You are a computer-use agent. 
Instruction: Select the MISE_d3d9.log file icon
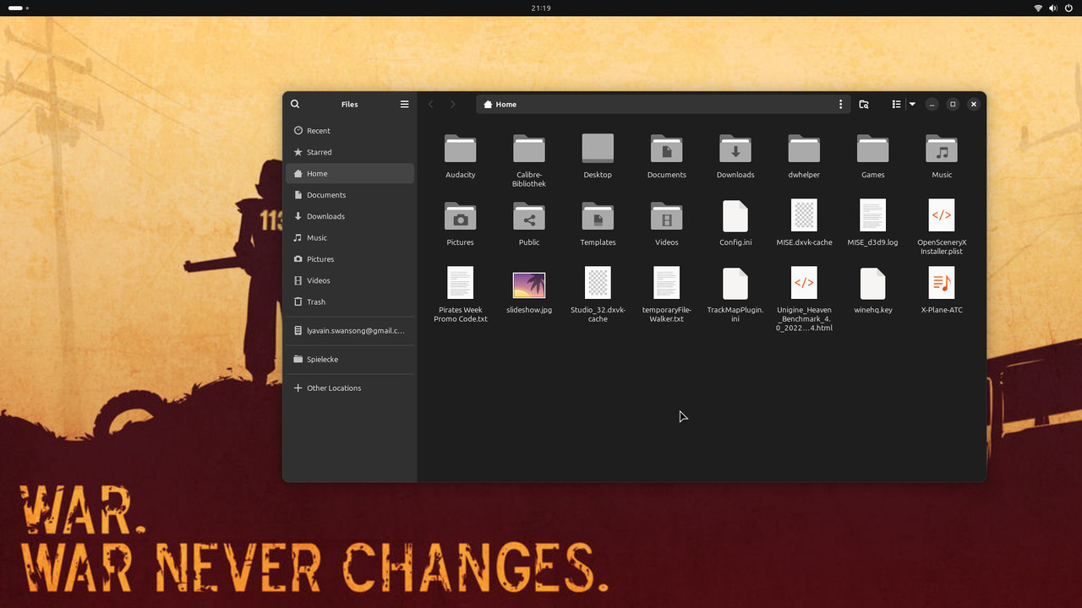(873, 215)
